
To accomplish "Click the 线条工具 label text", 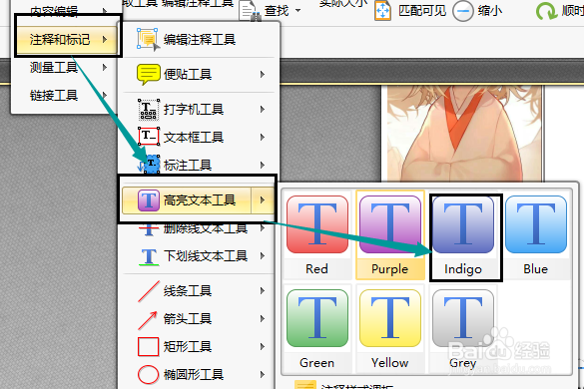I will click(188, 290).
